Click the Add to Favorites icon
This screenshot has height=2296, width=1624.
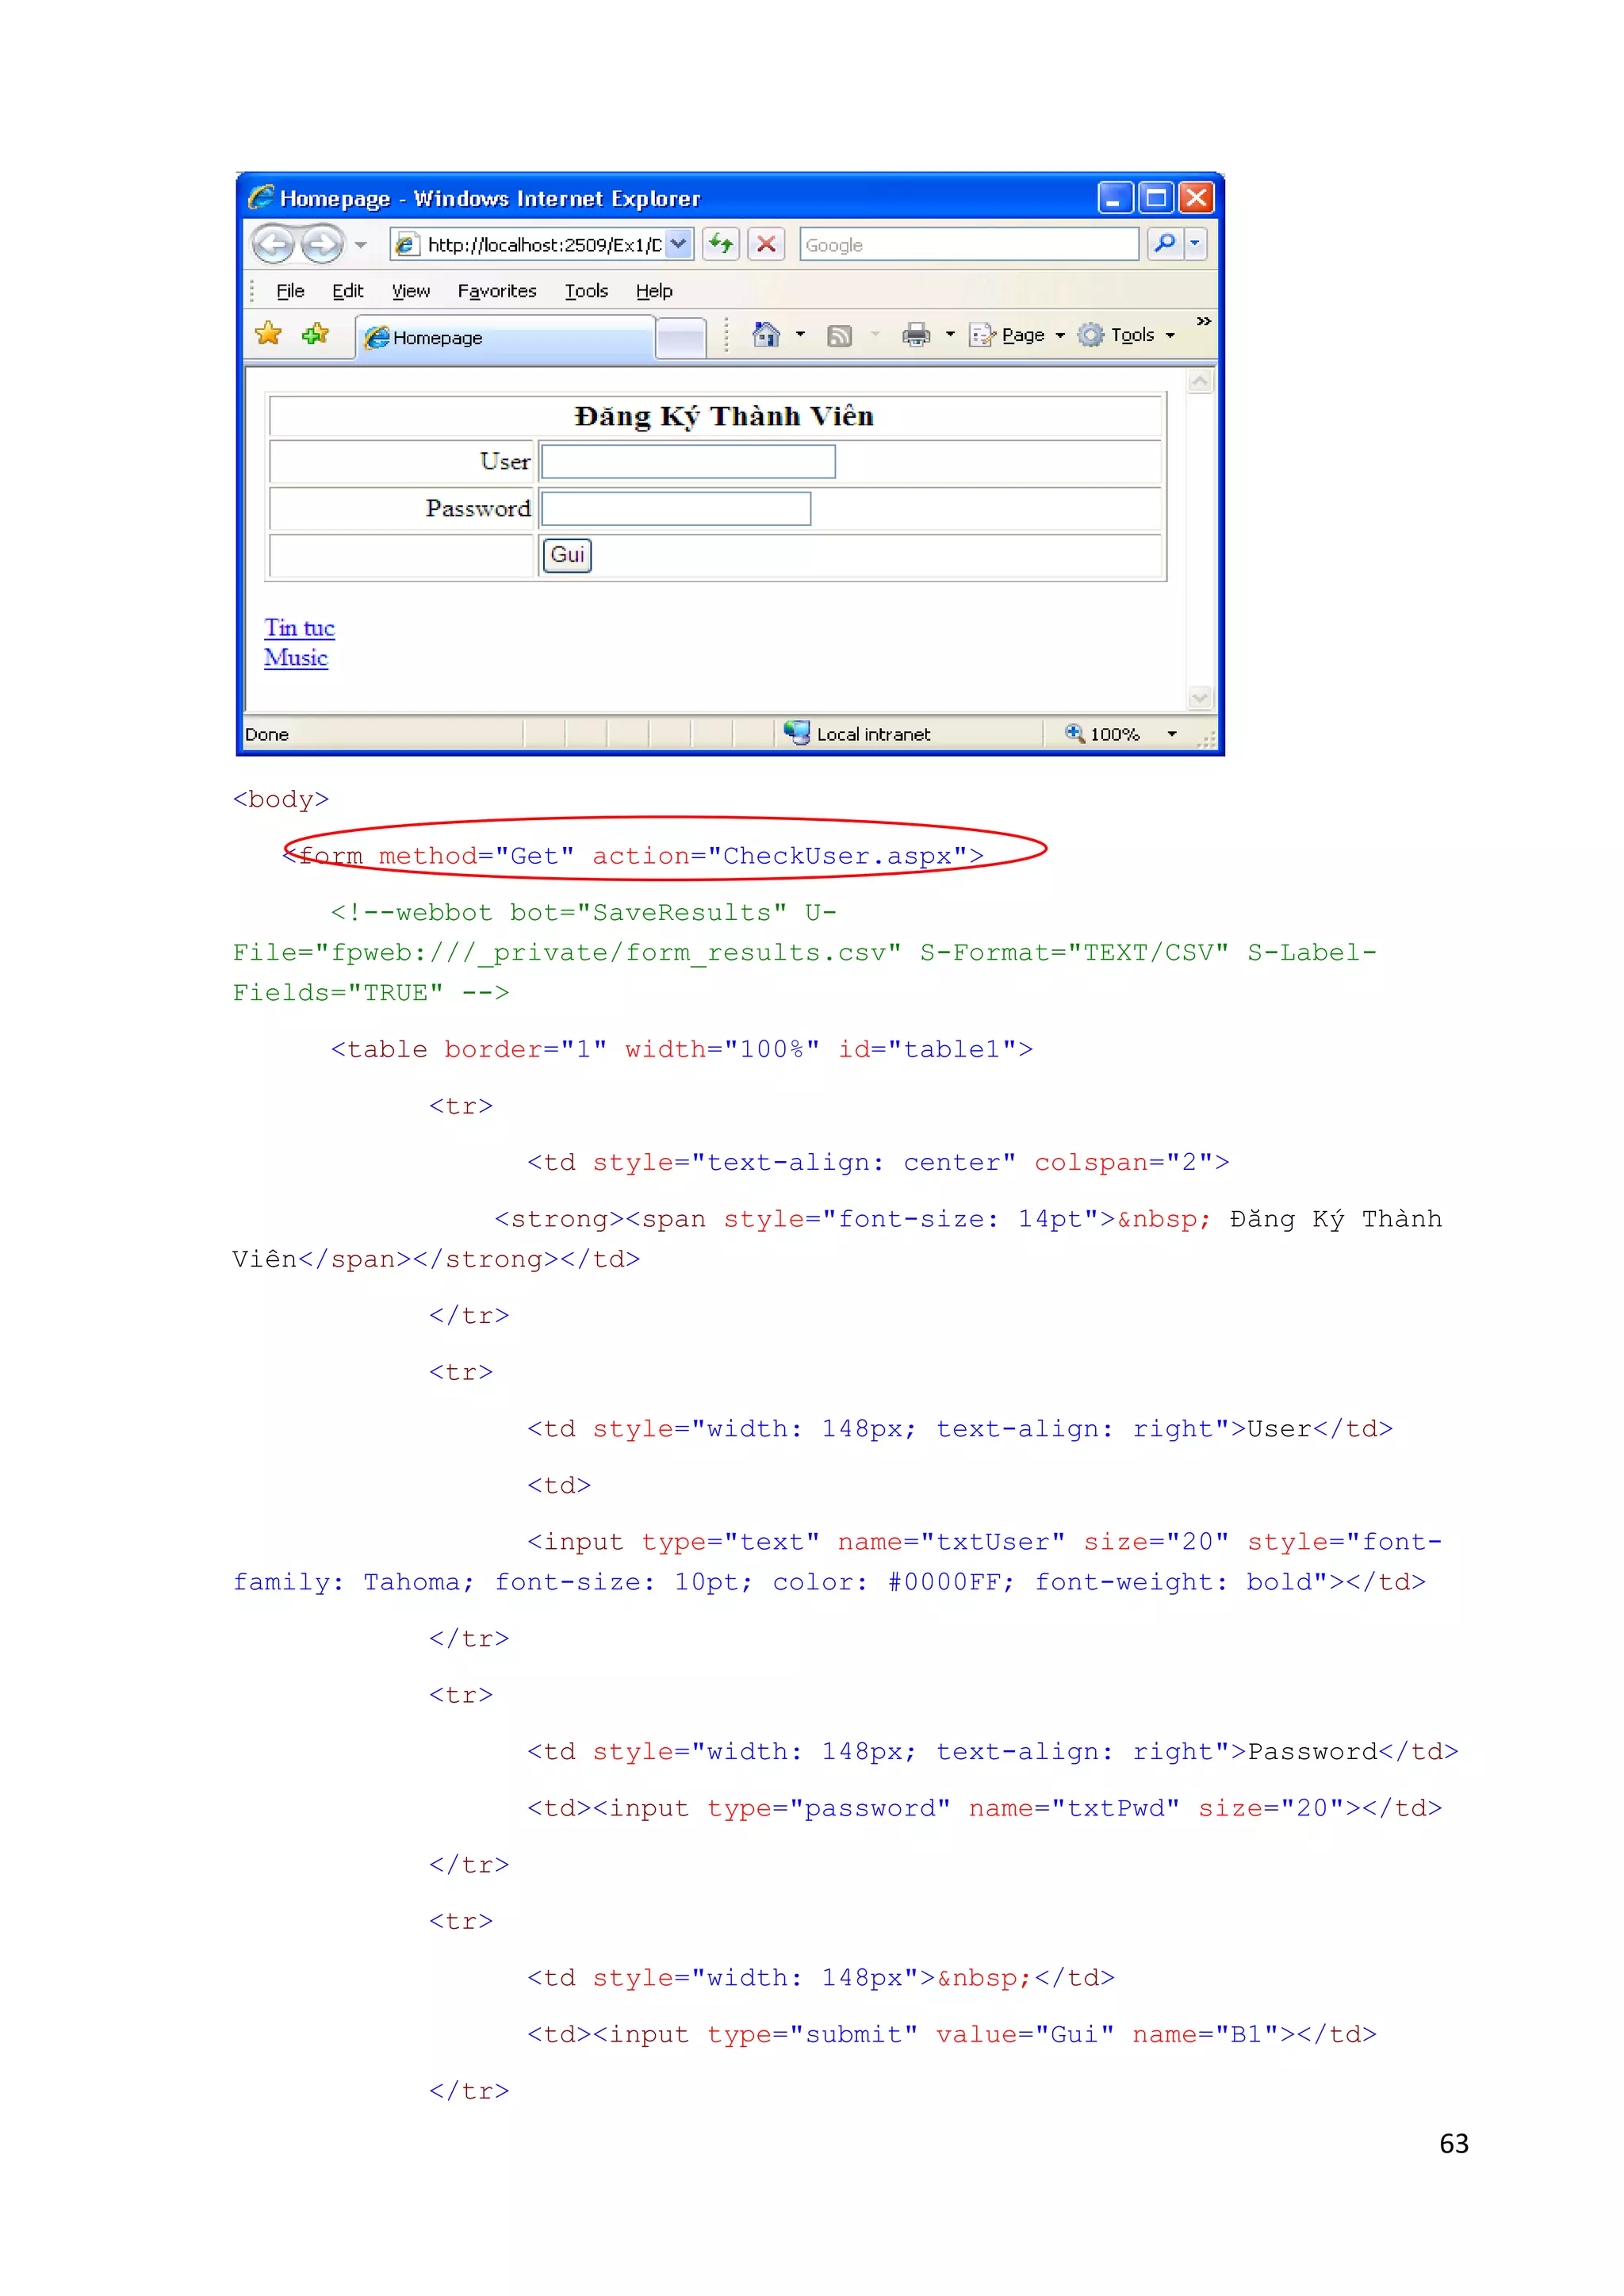[316, 334]
